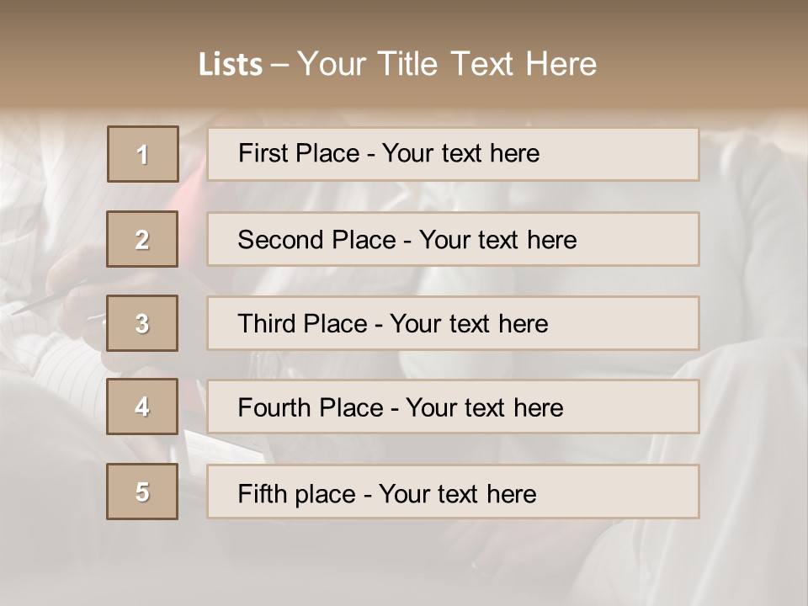Click "Your text here" in the Fourth Place bar
Viewport: 808px width, 606px height.
pyautogui.click(x=484, y=408)
